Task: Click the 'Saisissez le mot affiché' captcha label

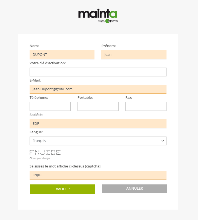Action: 65,166
